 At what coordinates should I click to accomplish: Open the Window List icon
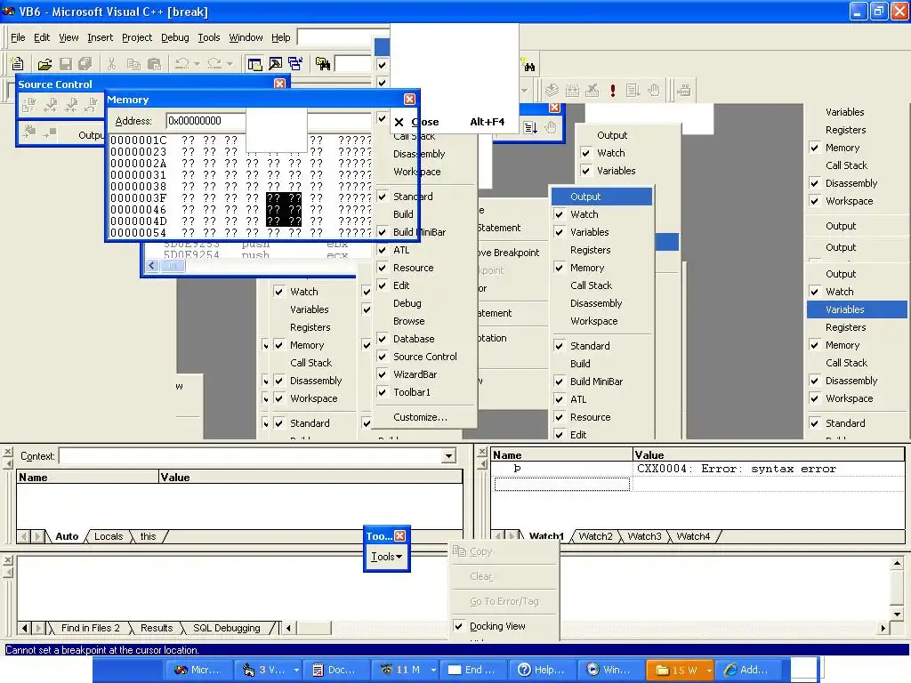click(x=295, y=63)
